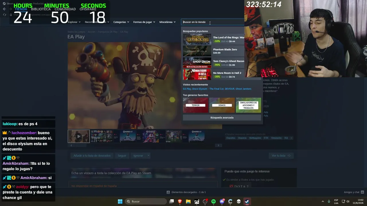The height and width of the screenshot is (206, 367).
Task: Open recently viewed Ghost Janitors link
Action: (243, 89)
